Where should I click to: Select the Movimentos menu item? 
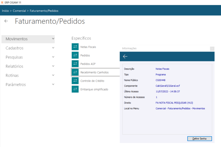click(x=17, y=39)
